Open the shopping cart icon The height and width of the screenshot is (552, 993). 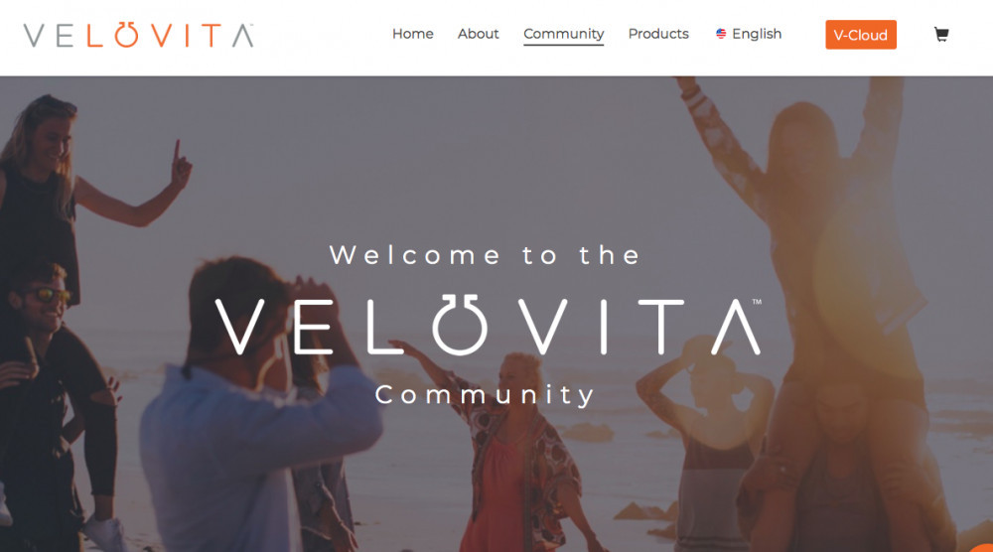(941, 34)
